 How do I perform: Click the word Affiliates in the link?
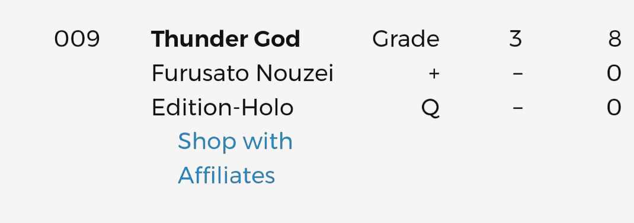click(x=226, y=175)
